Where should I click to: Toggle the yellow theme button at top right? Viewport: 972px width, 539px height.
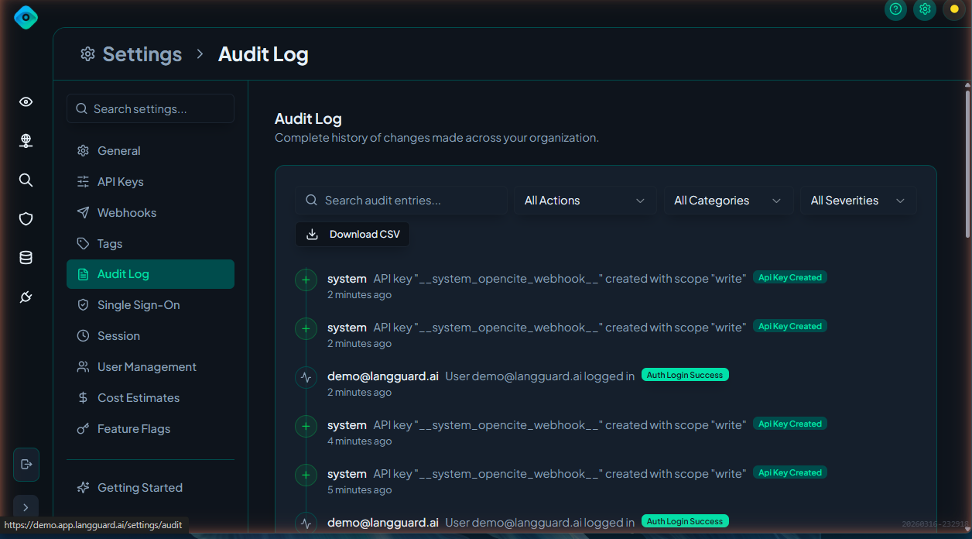coord(954,9)
